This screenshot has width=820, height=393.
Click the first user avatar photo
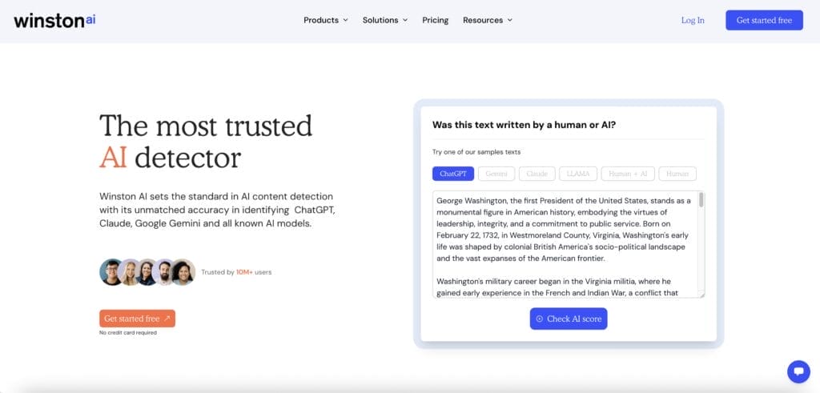[112, 272]
